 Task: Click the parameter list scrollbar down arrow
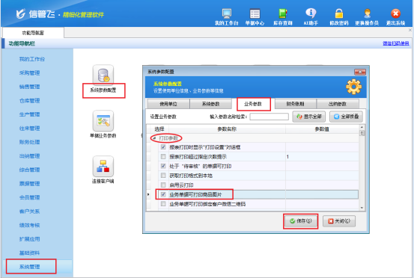click(362, 208)
